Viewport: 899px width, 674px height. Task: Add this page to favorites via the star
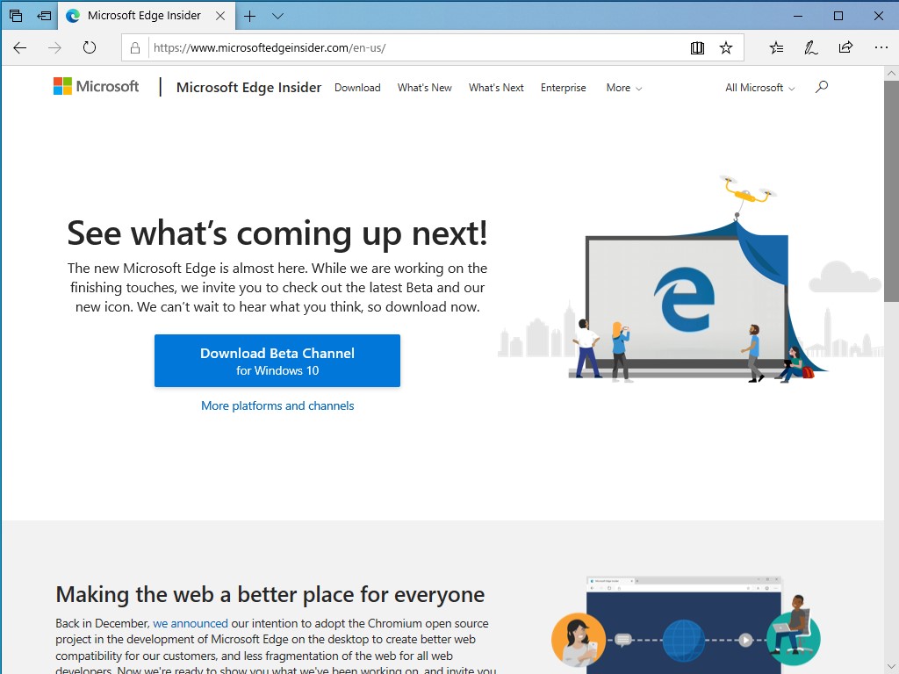pos(727,48)
